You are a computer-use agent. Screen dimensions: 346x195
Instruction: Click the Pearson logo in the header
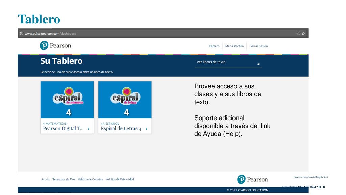pos(55,46)
